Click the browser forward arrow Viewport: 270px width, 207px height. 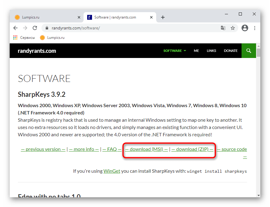tap(25, 28)
